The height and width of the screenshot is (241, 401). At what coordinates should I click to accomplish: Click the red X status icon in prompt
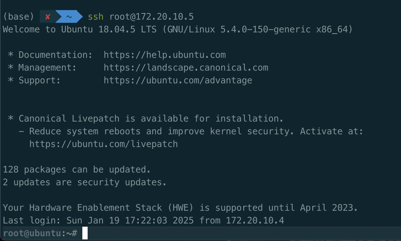pos(48,17)
